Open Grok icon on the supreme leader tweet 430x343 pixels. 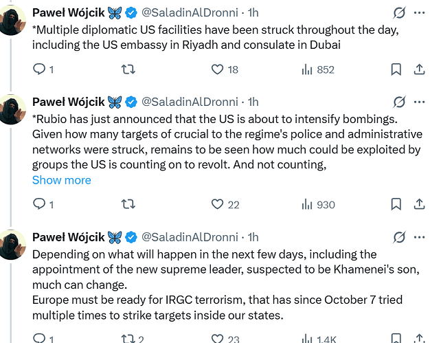click(x=399, y=237)
